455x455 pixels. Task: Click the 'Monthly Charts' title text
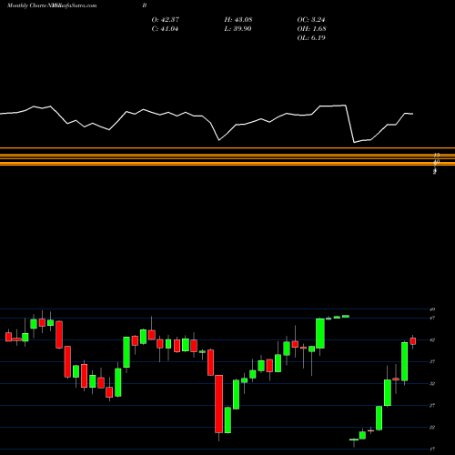(x=26, y=5)
